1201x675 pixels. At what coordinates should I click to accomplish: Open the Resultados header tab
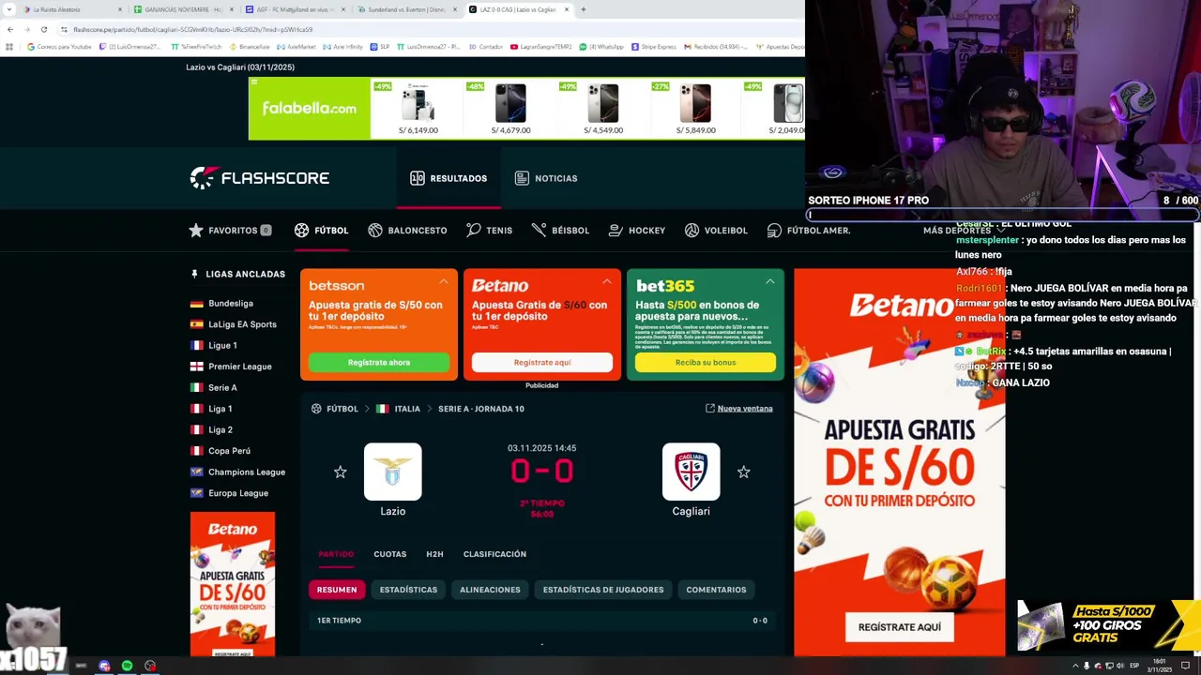pos(448,178)
